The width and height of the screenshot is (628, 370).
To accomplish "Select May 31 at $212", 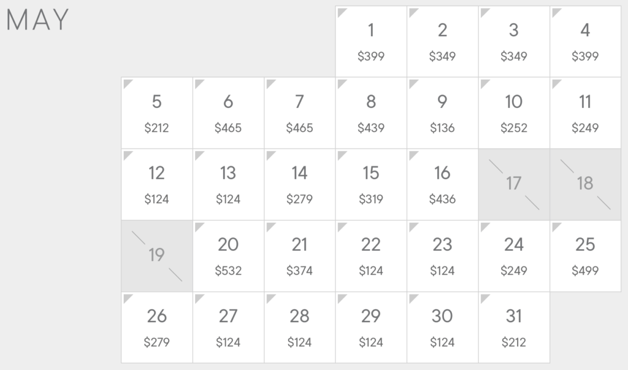I will click(514, 328).
